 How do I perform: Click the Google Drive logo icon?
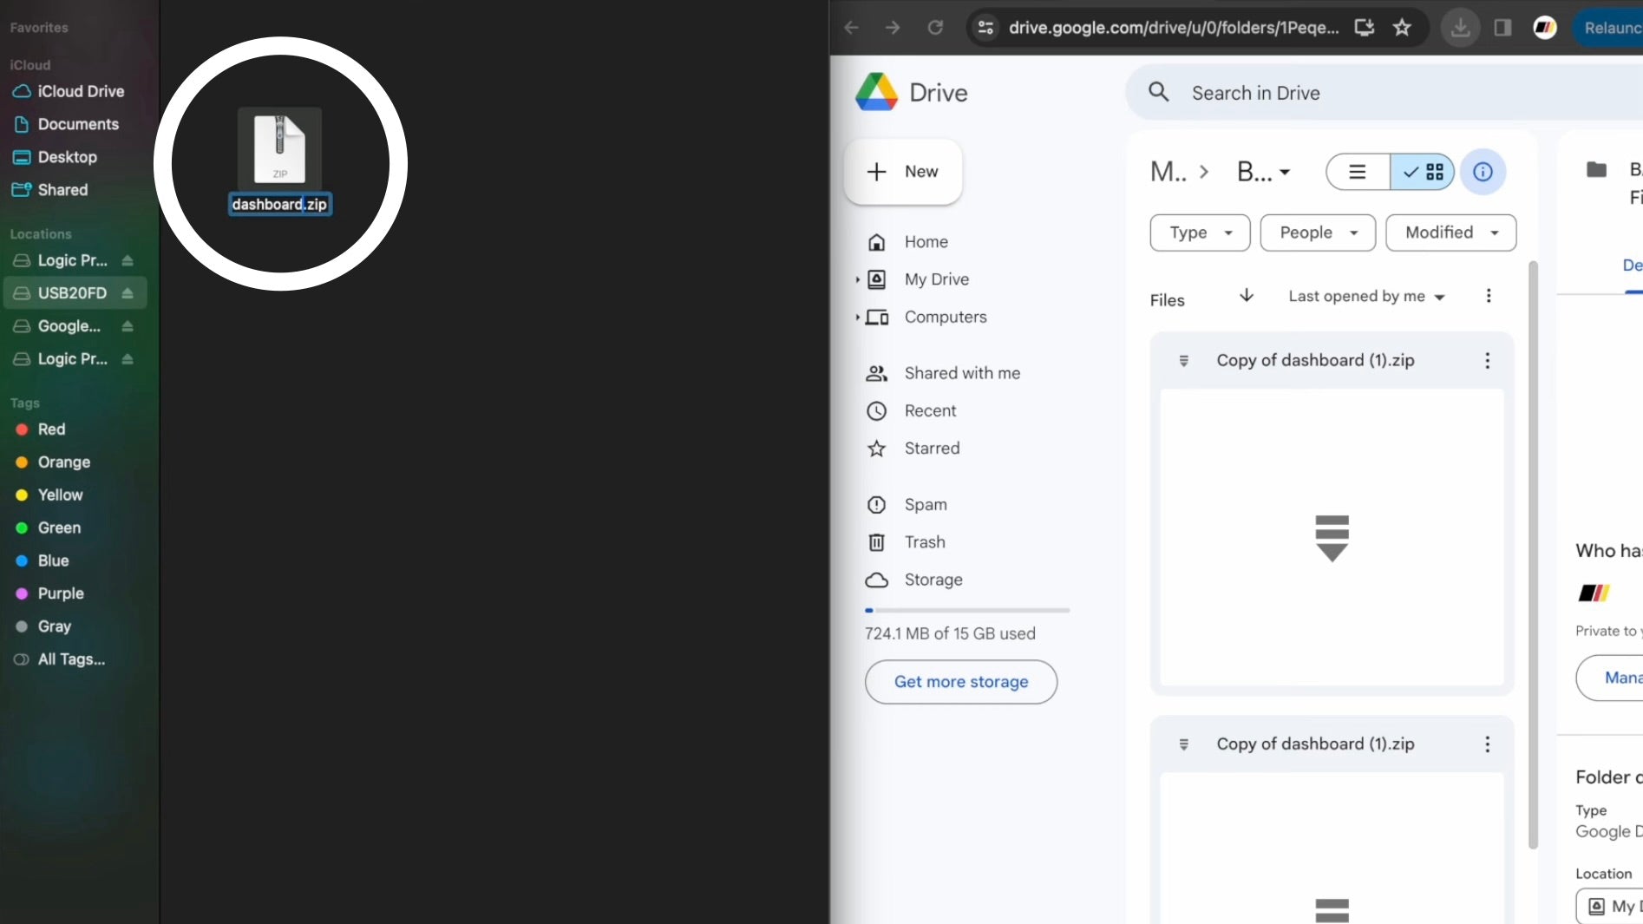[x=876, y=92]
